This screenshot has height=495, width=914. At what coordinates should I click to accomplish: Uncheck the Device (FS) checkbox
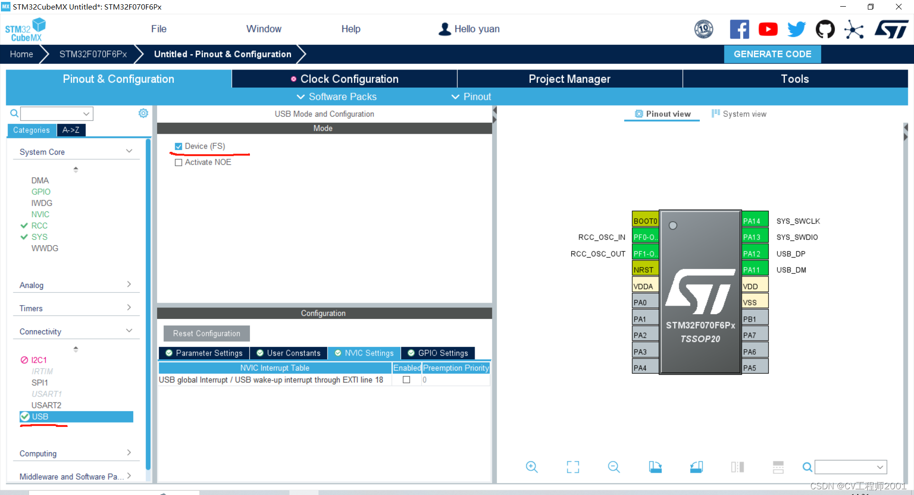(179, 147)
